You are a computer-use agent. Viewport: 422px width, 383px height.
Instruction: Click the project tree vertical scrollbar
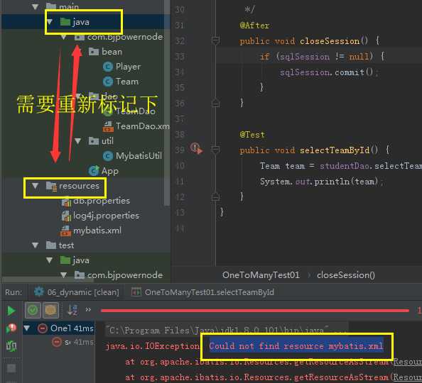[x=167, y=103]
